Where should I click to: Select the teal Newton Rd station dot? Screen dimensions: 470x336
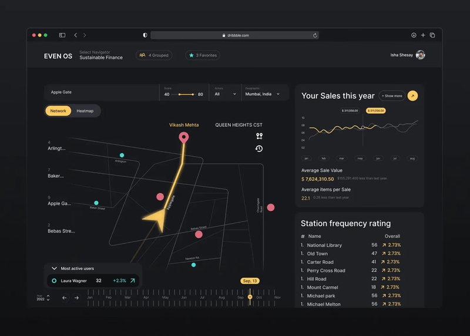[194, 265]
